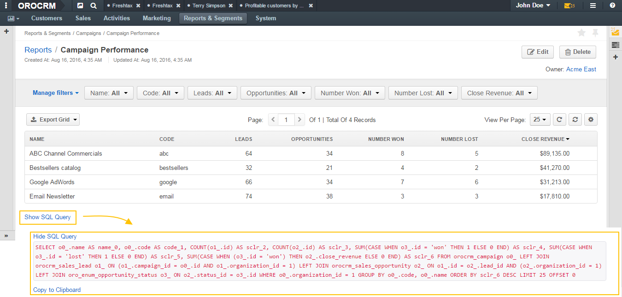622x297 pixels.
Task: Open the three-dot application menu beside OROCRM
Action: [6, 6]
